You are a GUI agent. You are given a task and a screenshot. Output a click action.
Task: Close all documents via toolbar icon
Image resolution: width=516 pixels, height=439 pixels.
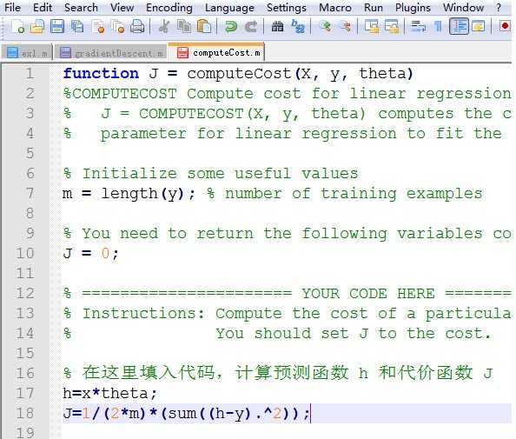coord(118,26)
